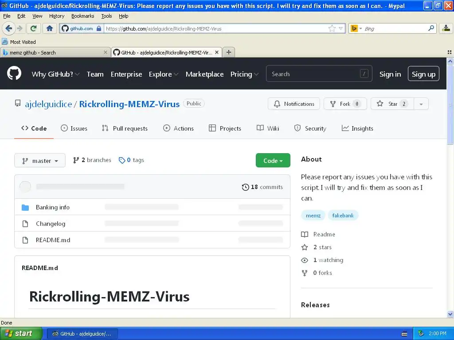Click the branch icon beside 2 branches

(x=76, y=160)
